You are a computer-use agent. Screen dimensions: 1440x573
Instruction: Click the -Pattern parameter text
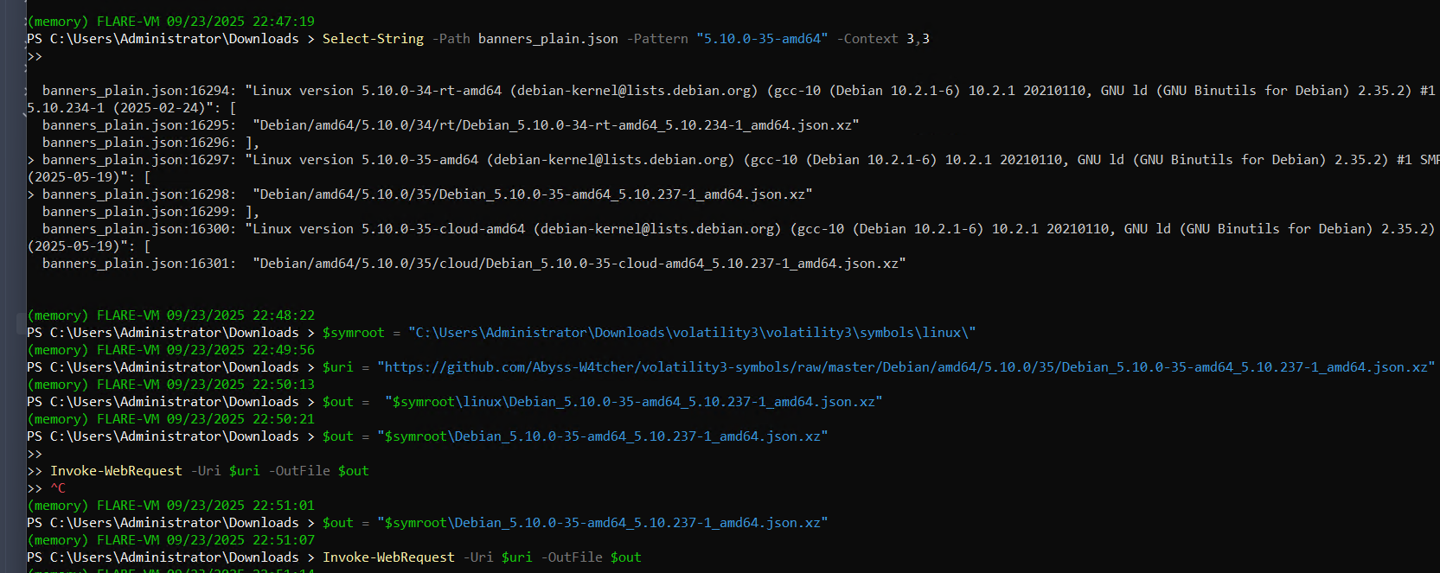(x=657, y=39)
